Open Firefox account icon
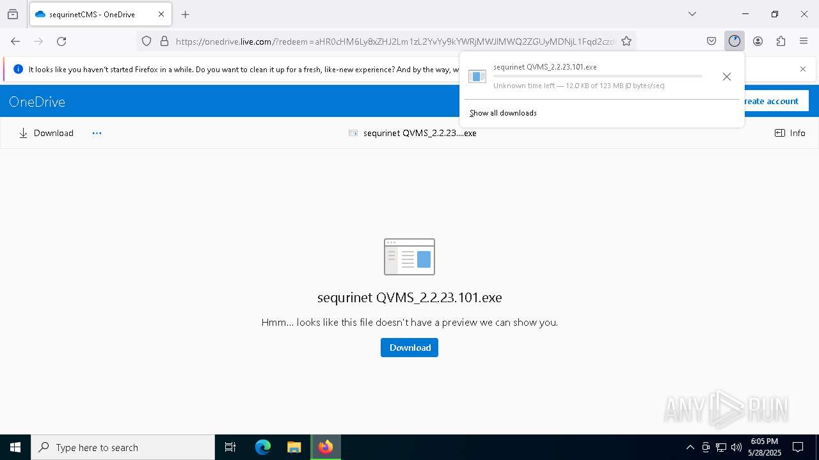 (x=758, y=42)
